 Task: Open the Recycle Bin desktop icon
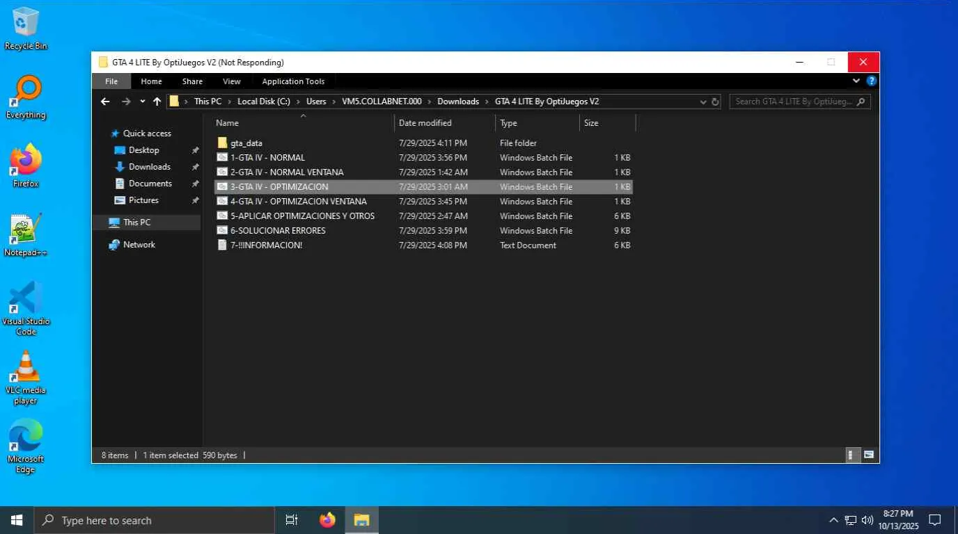[26, 29]
